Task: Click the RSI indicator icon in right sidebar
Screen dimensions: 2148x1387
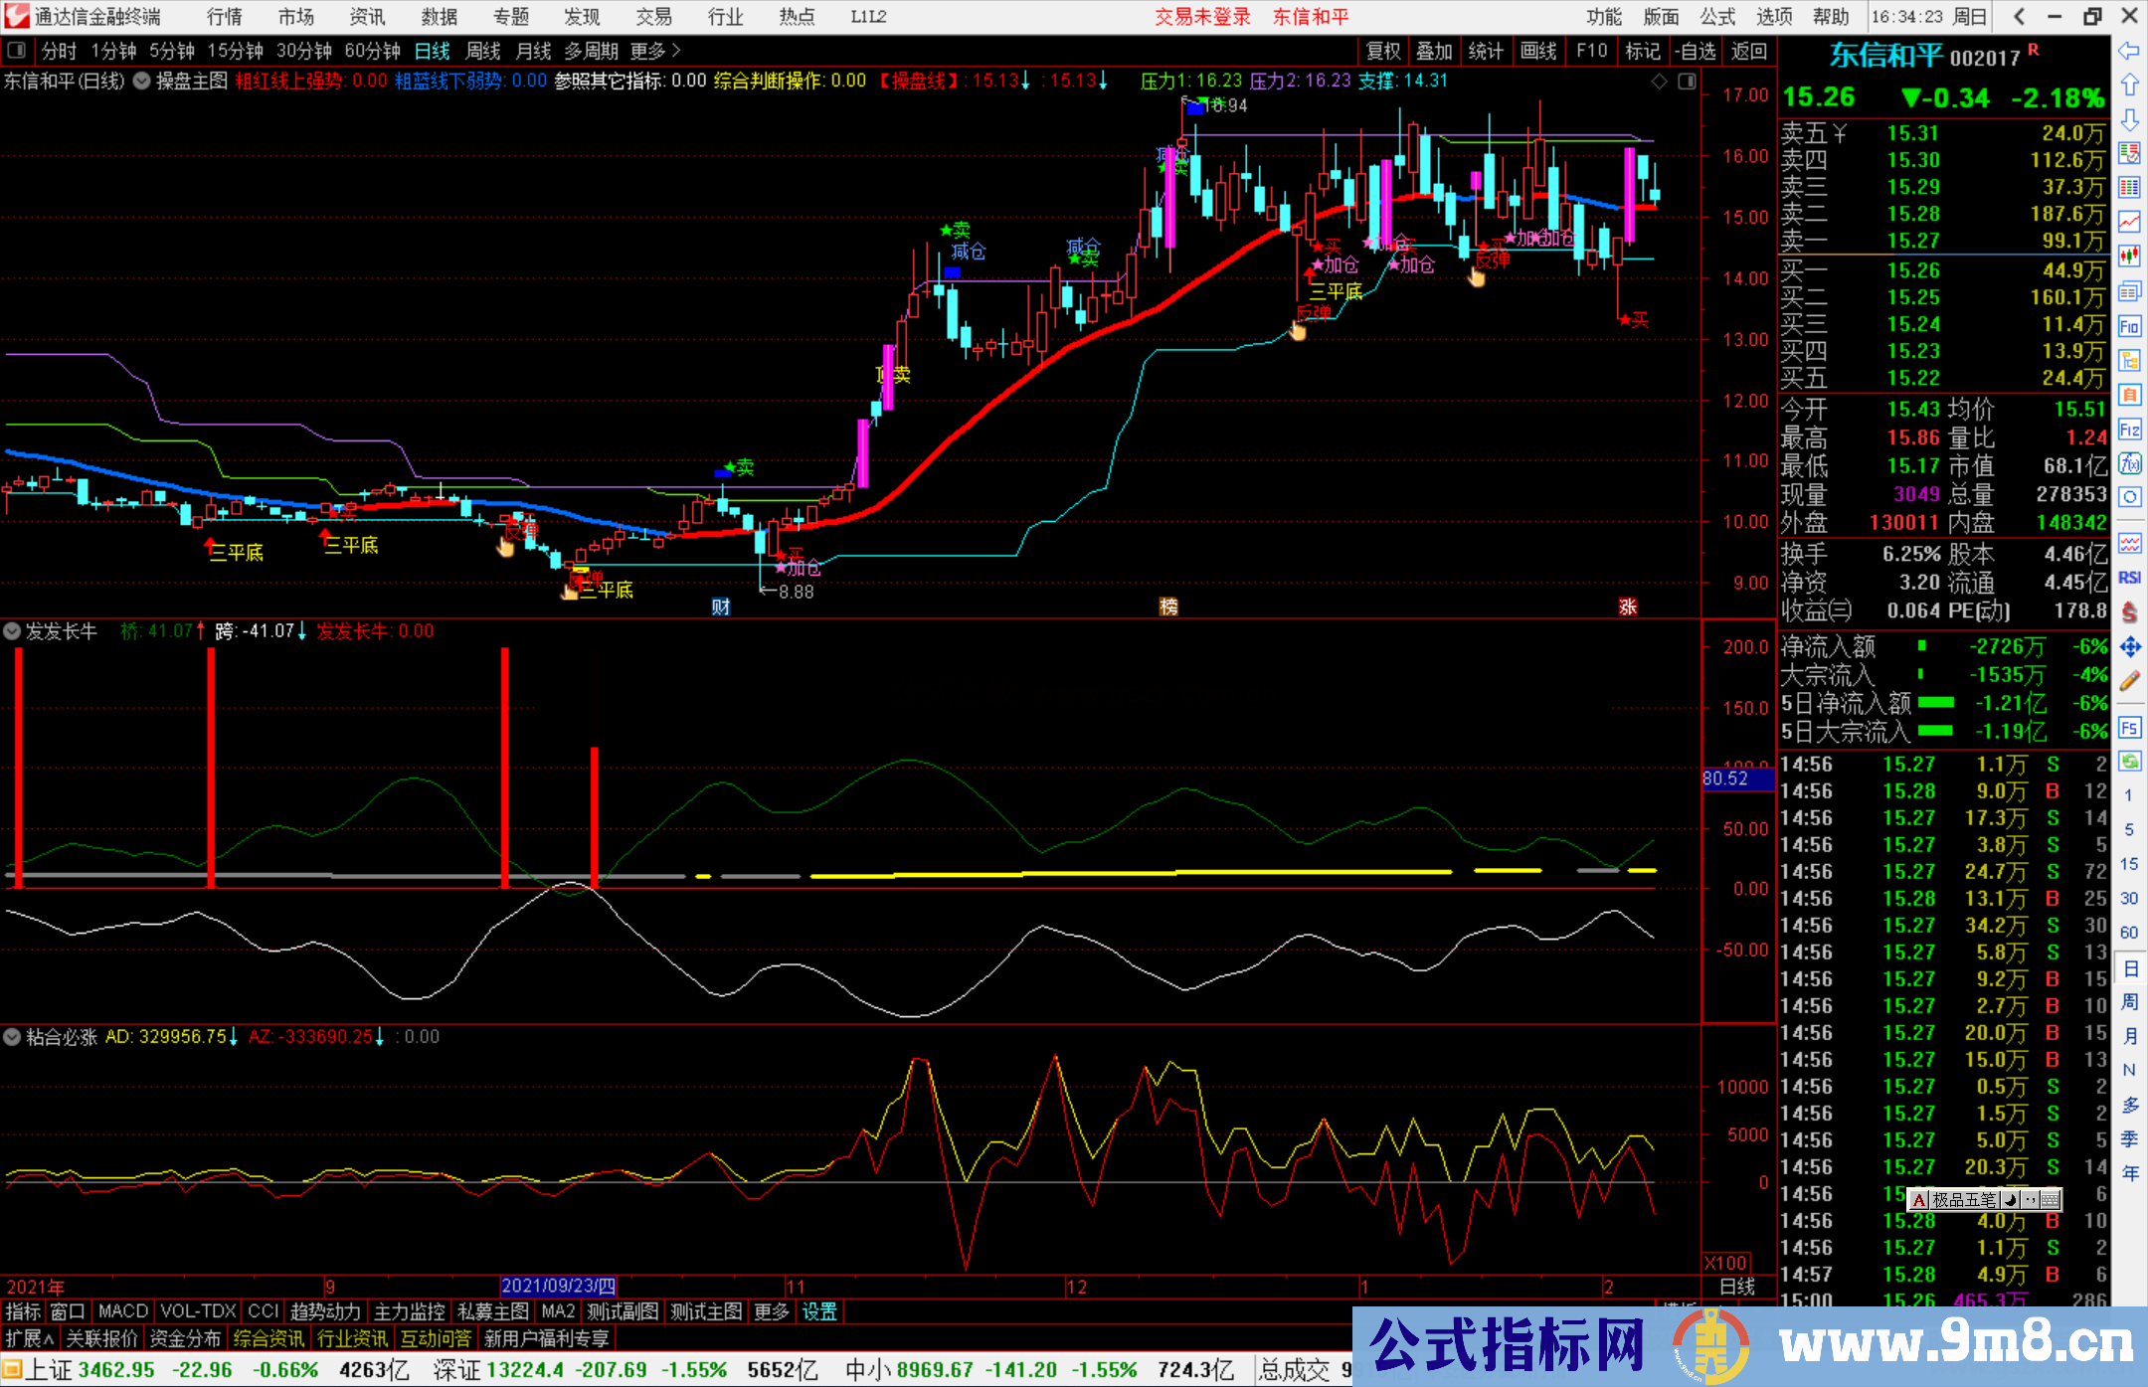Action: pyautogui.click(x=2129, y=575)
